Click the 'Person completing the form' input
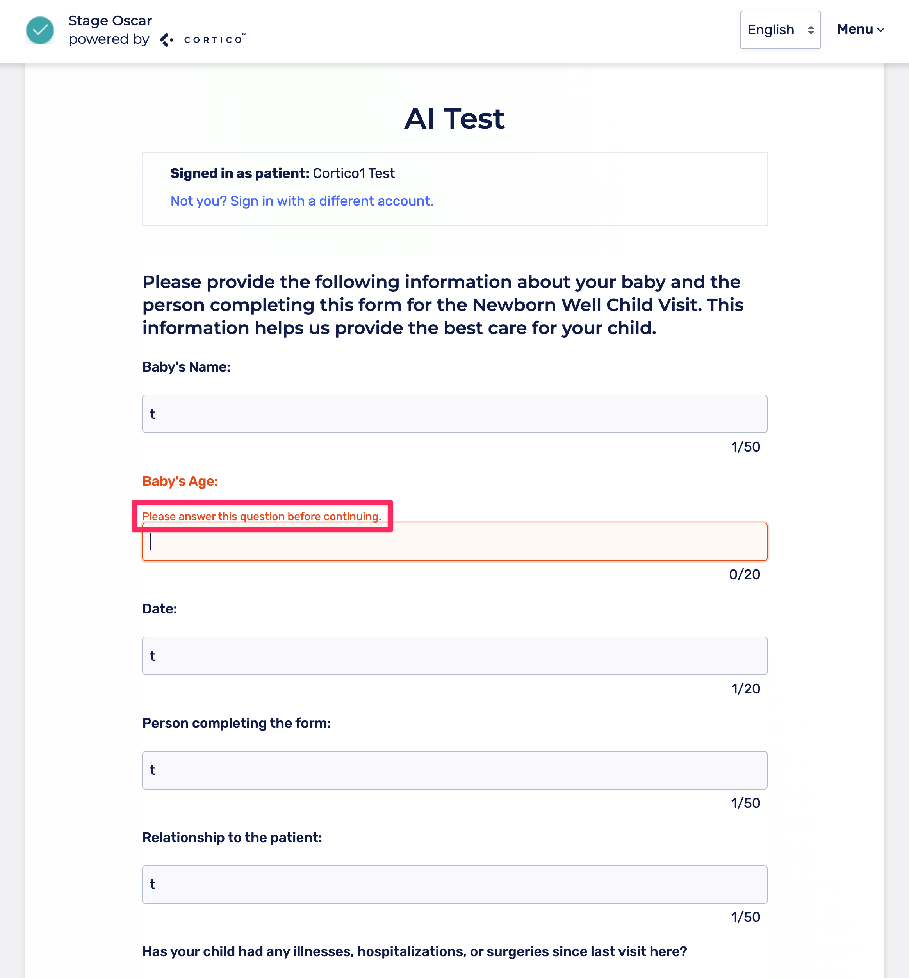Viewport: 909px width, 978px height. tap(454, 770)
